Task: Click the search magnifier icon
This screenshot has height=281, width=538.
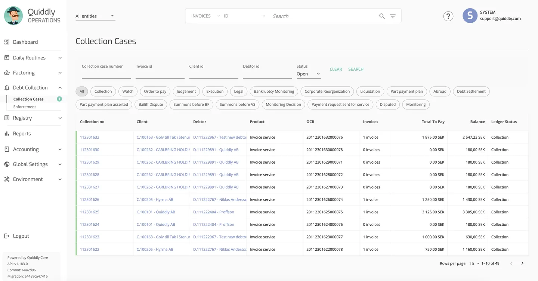Action: [382, 16]
